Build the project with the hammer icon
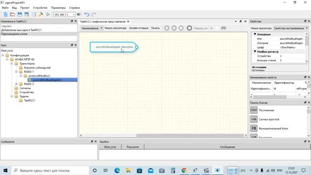 tap(41, 14)
